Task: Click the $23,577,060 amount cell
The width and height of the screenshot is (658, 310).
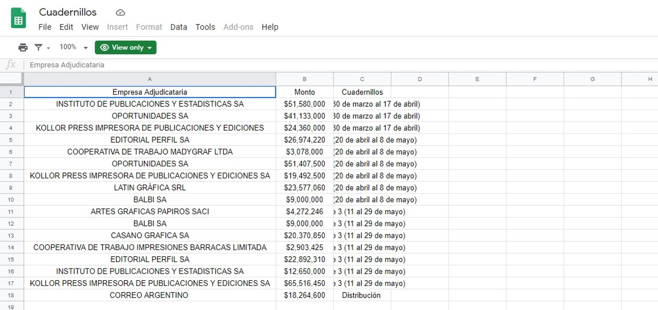Action: tap(304, 188)
